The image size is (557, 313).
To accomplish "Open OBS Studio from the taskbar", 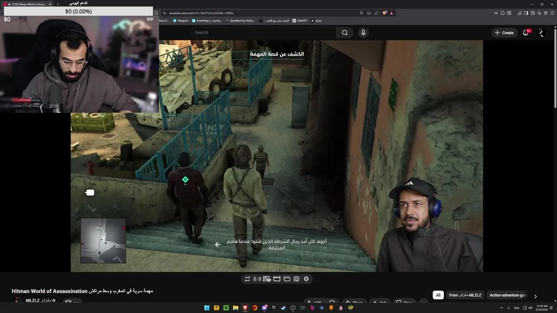I will pyautogui.click(x=293, y=308).
